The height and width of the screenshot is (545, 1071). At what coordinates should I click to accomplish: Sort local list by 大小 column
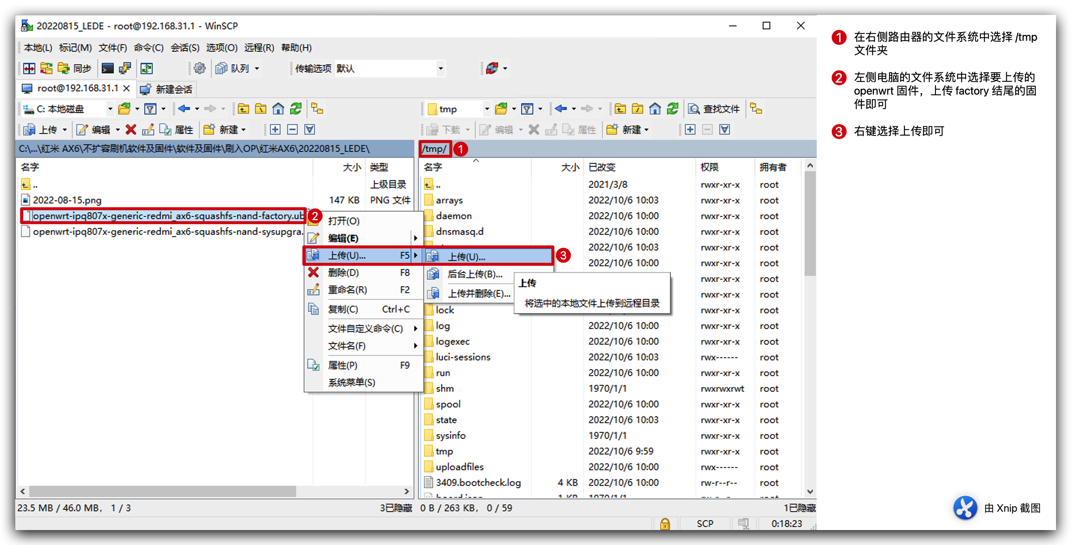[339, 167]
